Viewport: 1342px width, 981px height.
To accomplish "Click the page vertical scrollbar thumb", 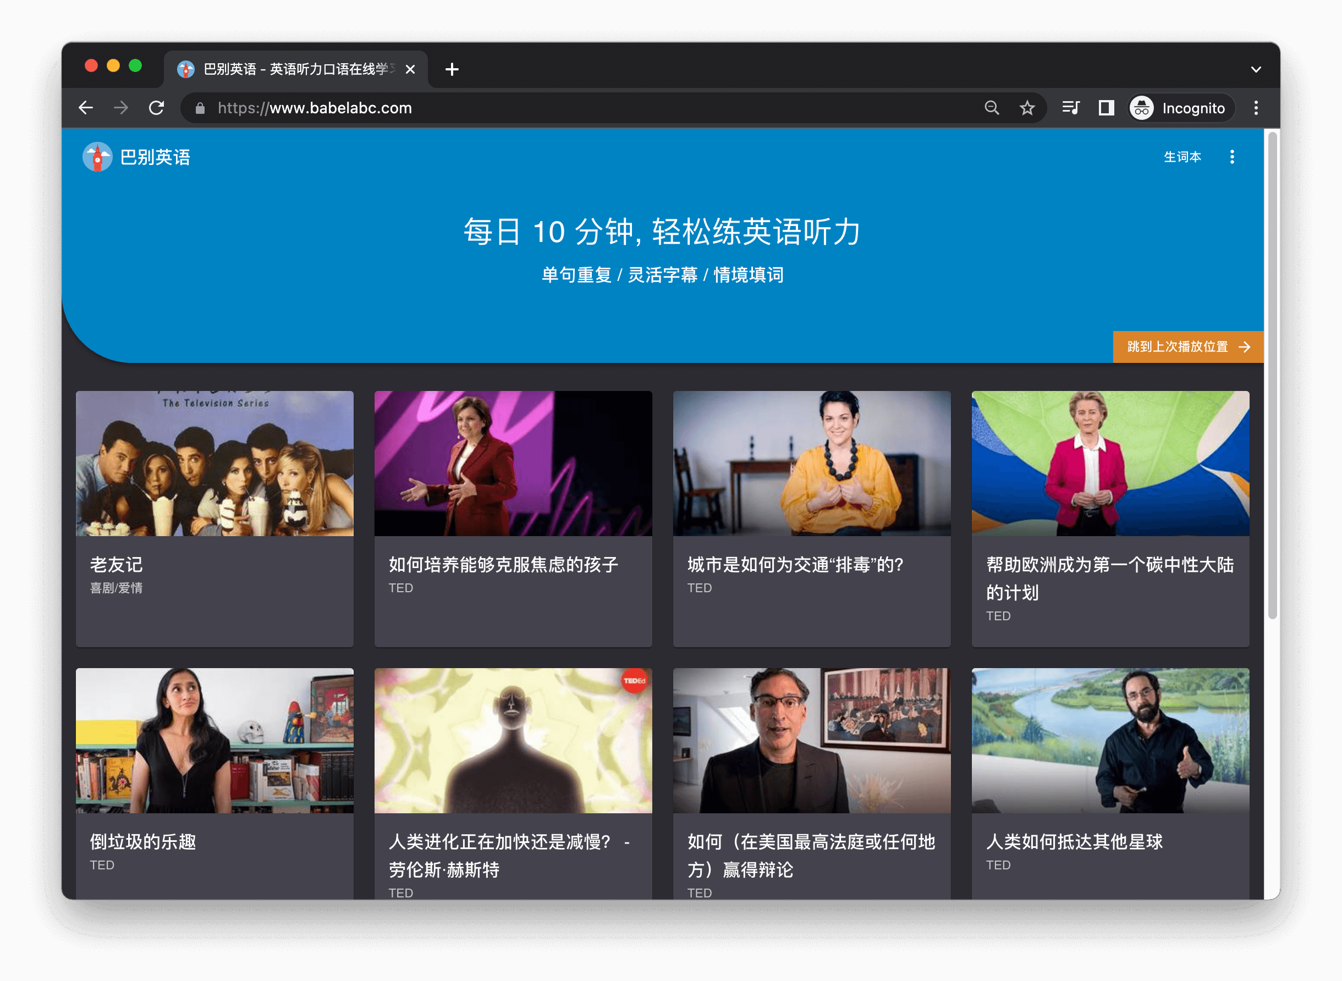I will (x=1272, y=375).
